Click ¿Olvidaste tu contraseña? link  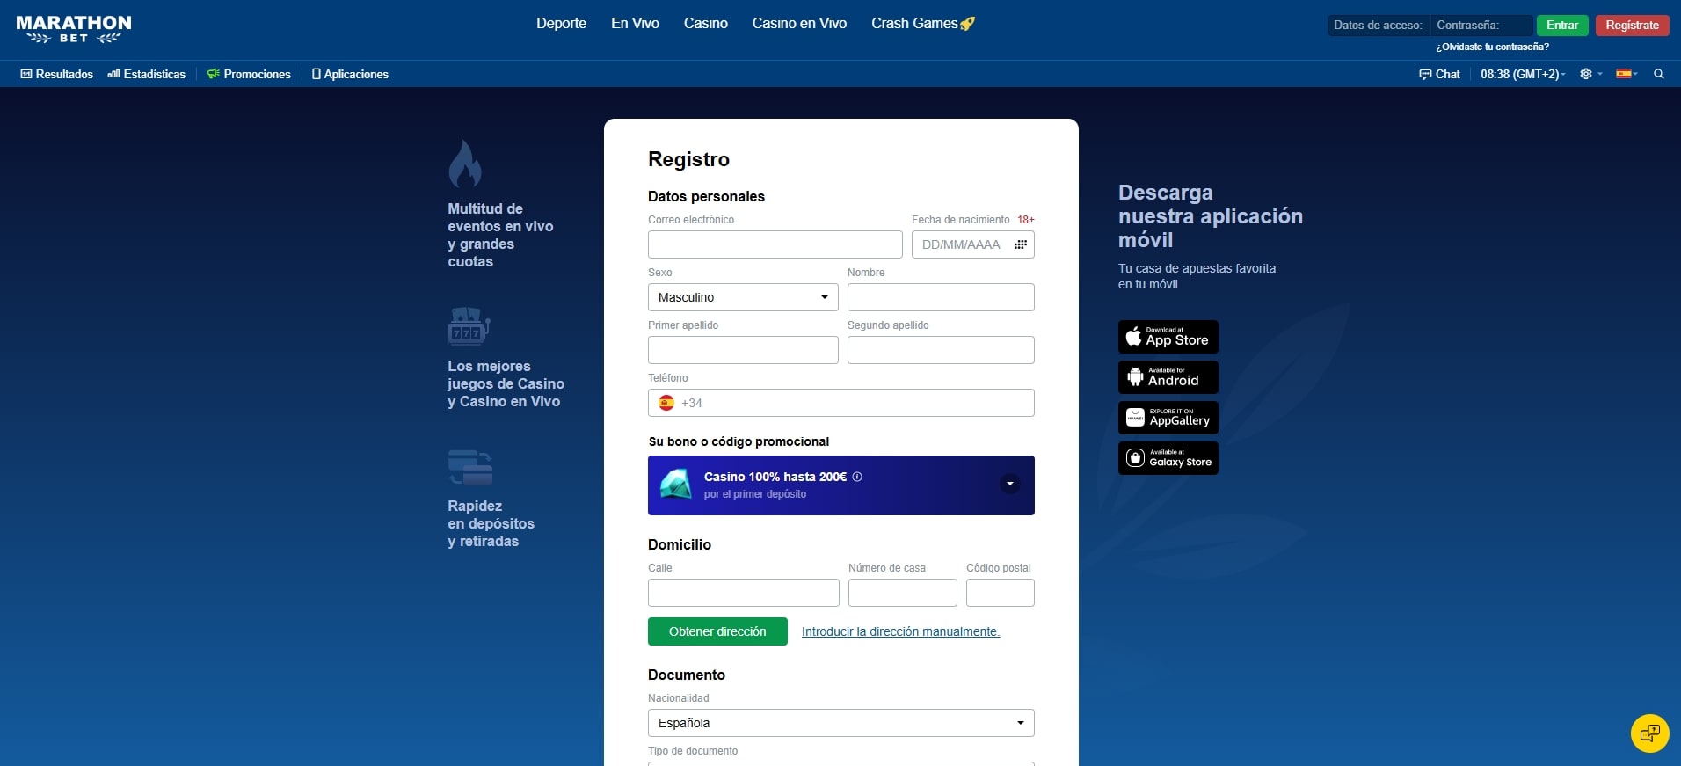tap(1492, 47)
